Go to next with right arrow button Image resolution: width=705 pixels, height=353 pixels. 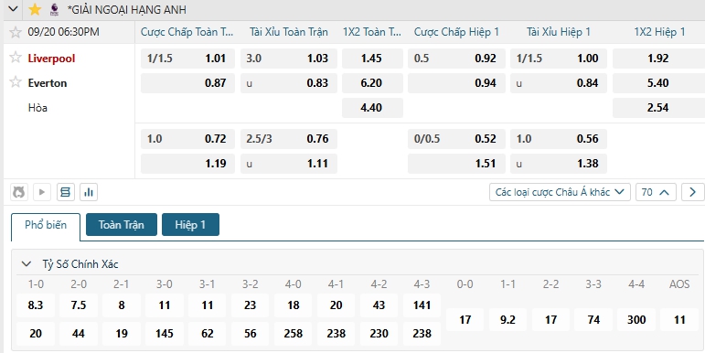[692, 192]
